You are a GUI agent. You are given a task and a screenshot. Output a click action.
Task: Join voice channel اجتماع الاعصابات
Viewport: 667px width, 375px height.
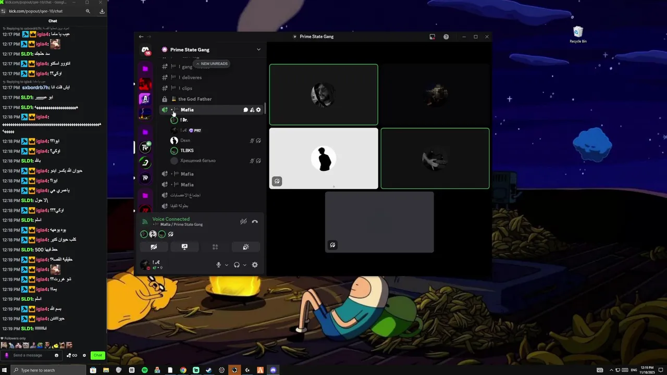[212, 195]
